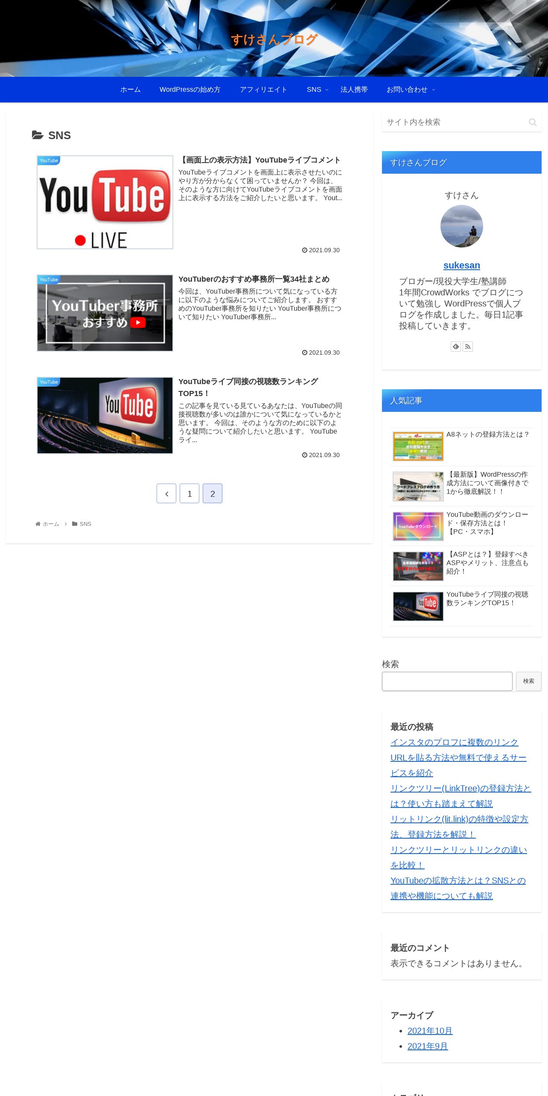Screen dimensions: 548x1096
Task: Click the YouTube theater thumbnail in 人気記事
Action: (x=418, y=606)
